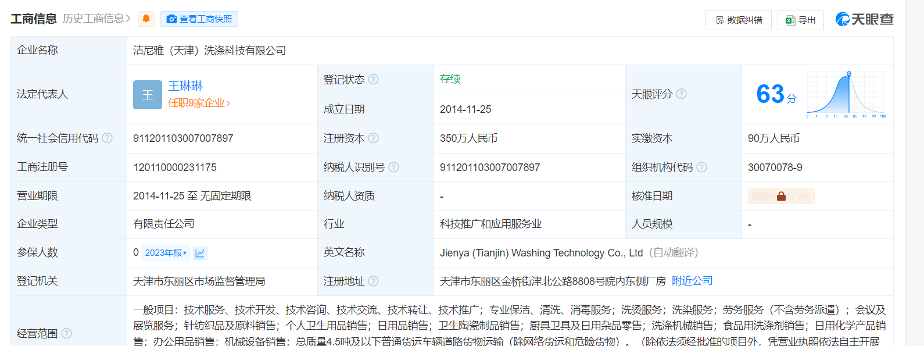Click registration number 120110000231175

pos(175,167)
